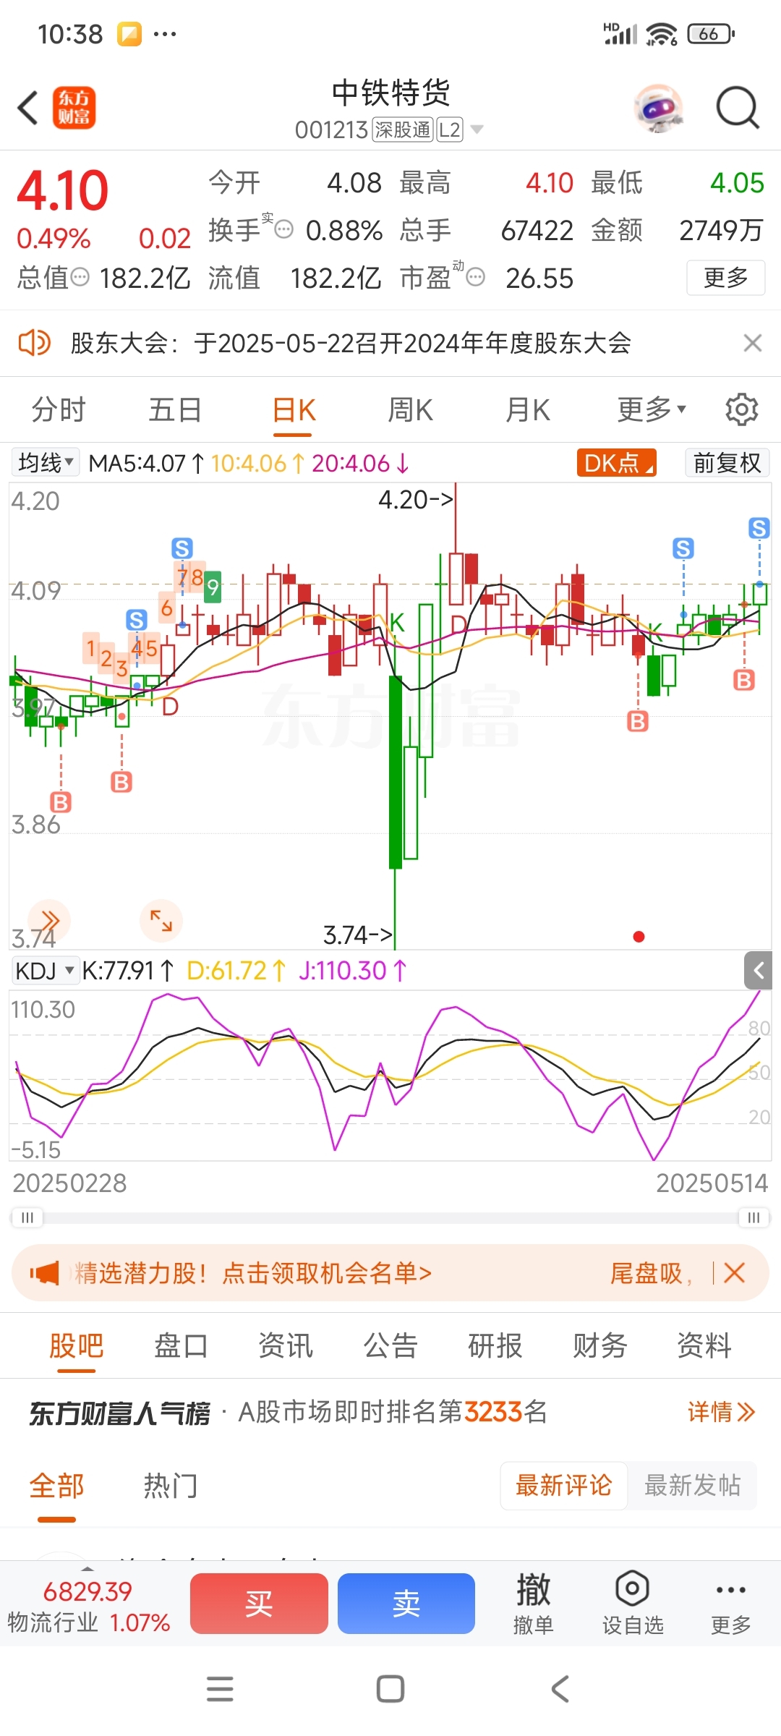This screenshot has height=1736, width=781.
Task: Open the KDJ indicator dropdown
Action: tap(46, 971)
